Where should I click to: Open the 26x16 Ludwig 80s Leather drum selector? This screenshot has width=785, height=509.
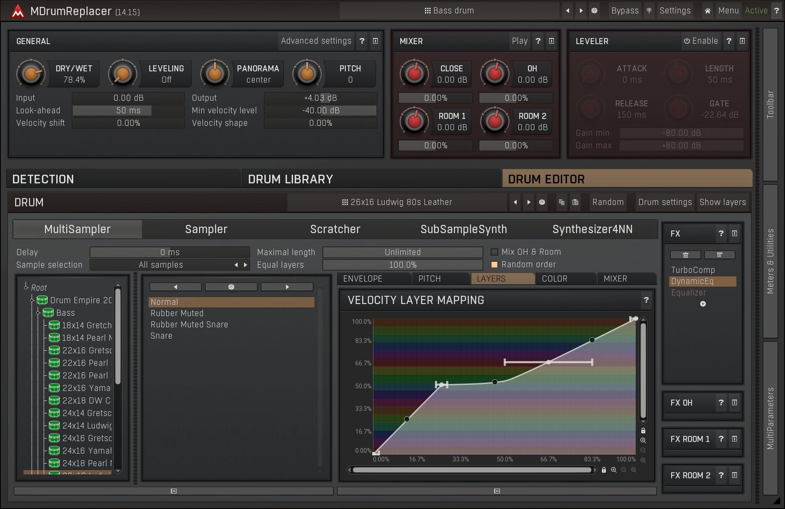coord(397,202)
